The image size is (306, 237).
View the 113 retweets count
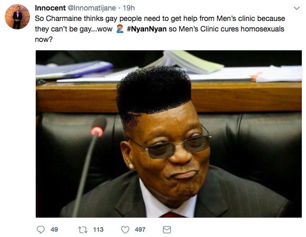(98, 230)
